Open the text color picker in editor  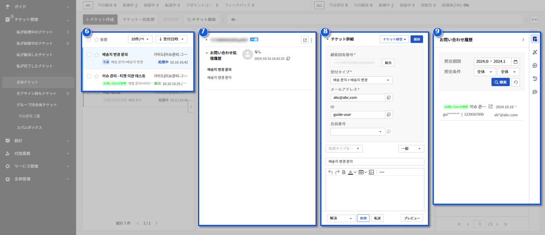click(x=352, y=172)
